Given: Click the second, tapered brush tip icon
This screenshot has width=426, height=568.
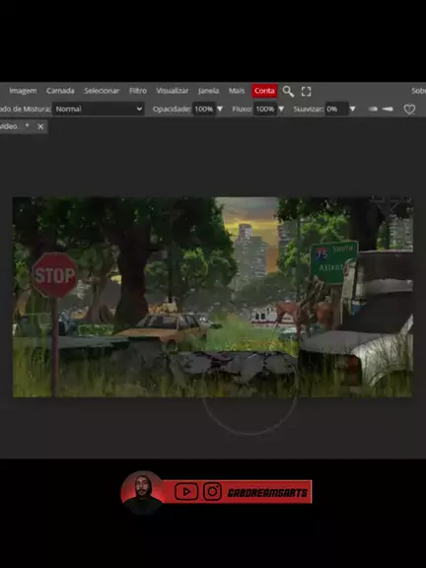Looking at the screenshot, I should click(x=388, y=109).
